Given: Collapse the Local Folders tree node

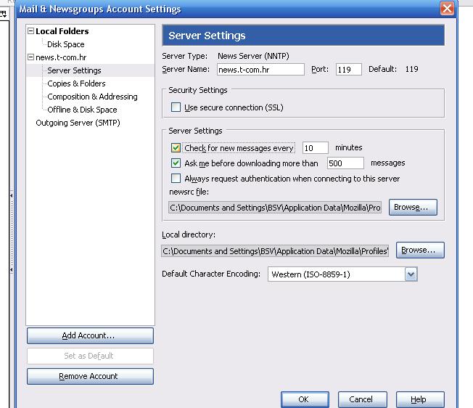Looking at the screenshot, I should pyautogui.click(x=30, y=31).
